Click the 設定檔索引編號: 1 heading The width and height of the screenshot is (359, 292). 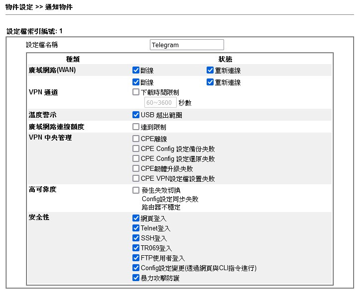(x=34, y=31)
